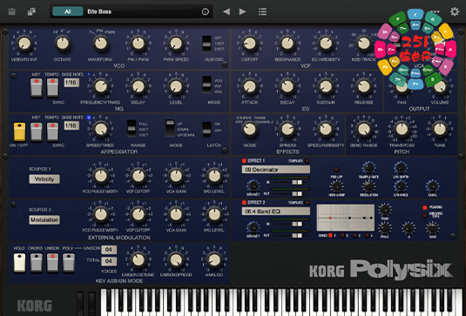Click the EG ATTACK knob
Viewport: 466px width, 316px height.
click(x=250, y=86)
